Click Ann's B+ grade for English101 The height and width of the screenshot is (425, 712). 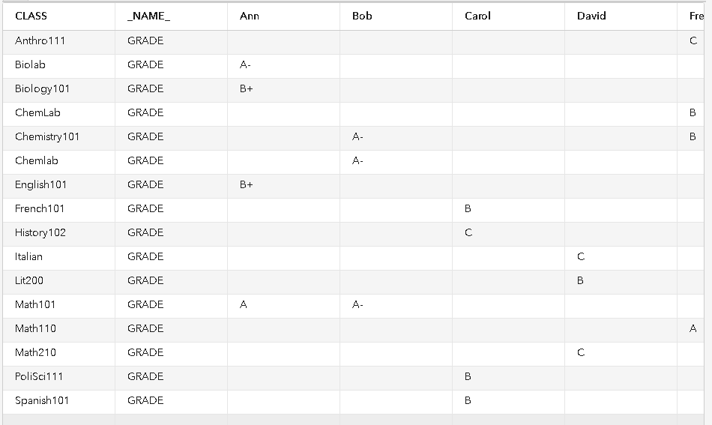[247, 184]
